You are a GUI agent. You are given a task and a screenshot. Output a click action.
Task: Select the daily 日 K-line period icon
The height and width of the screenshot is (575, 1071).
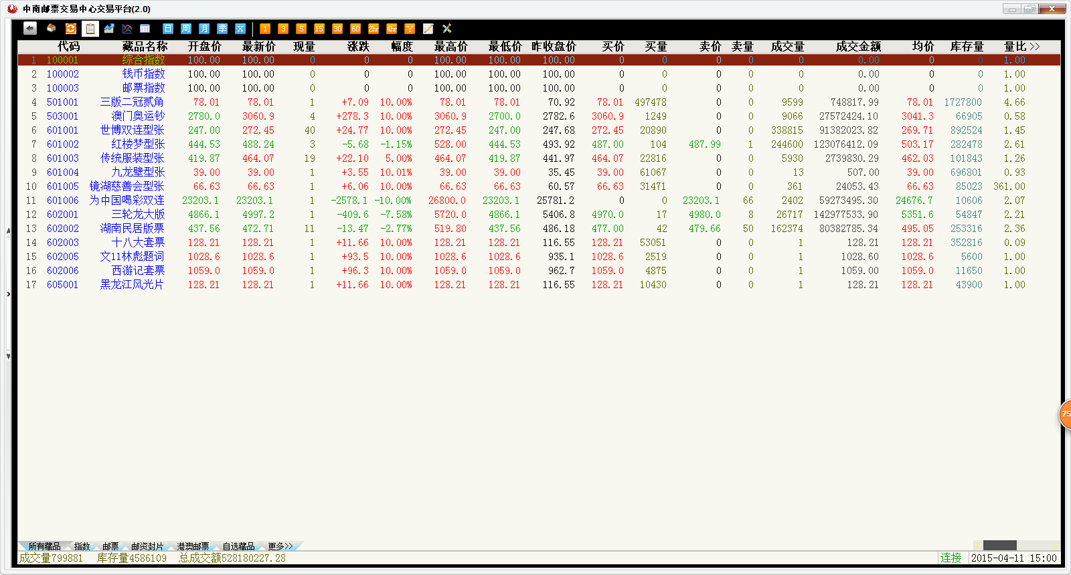(168, 29)
